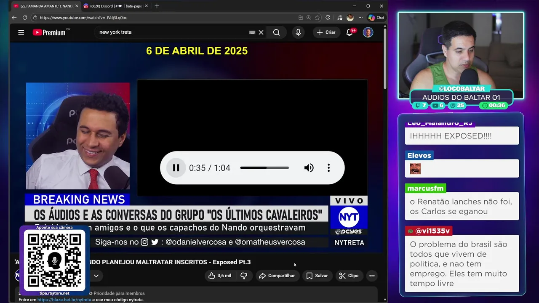Click the @LOCOBALTAR handle label

point(462,88)
